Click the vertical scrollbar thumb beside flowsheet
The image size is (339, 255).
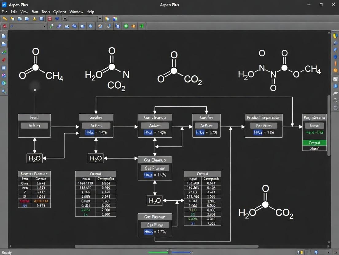(x=329, y=125)
